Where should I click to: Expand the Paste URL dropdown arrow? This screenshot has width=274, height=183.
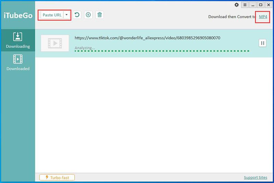pos(66,15)
